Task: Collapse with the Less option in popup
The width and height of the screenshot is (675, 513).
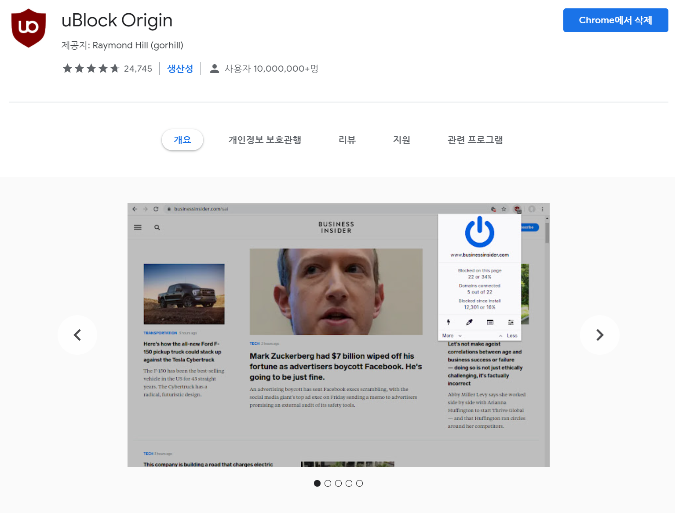Action: click(508, 335)
